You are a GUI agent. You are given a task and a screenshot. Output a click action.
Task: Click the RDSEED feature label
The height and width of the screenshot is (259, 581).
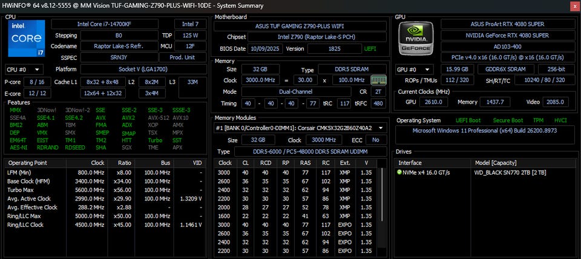click(75, 148)
